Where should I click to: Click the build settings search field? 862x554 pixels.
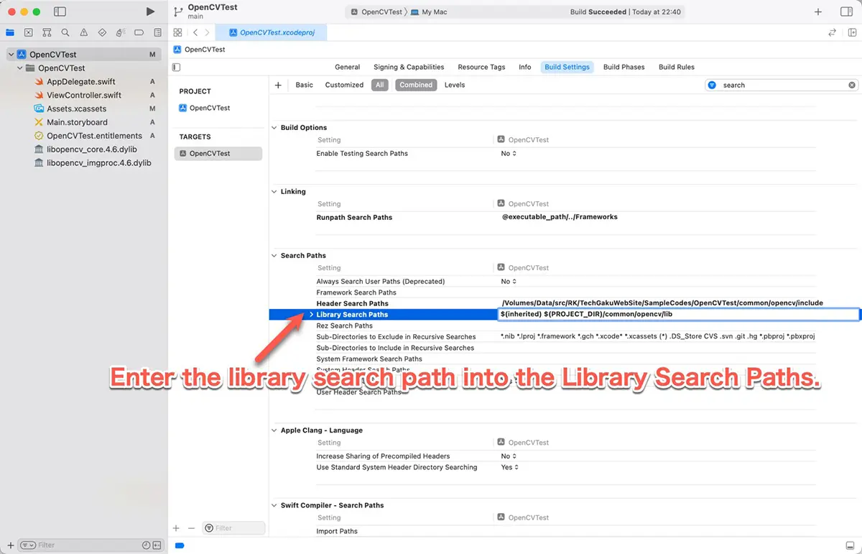[782, 85]
